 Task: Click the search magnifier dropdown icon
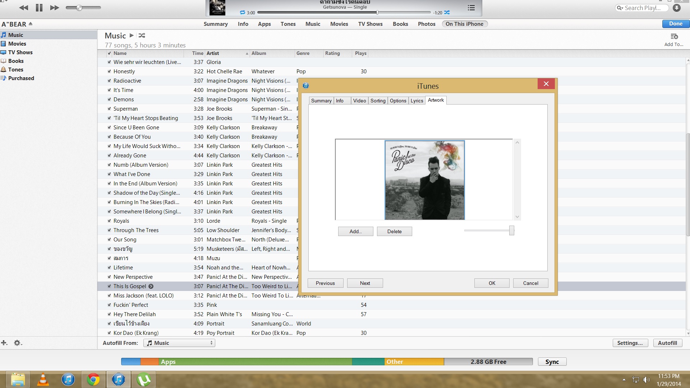[620, 8]
